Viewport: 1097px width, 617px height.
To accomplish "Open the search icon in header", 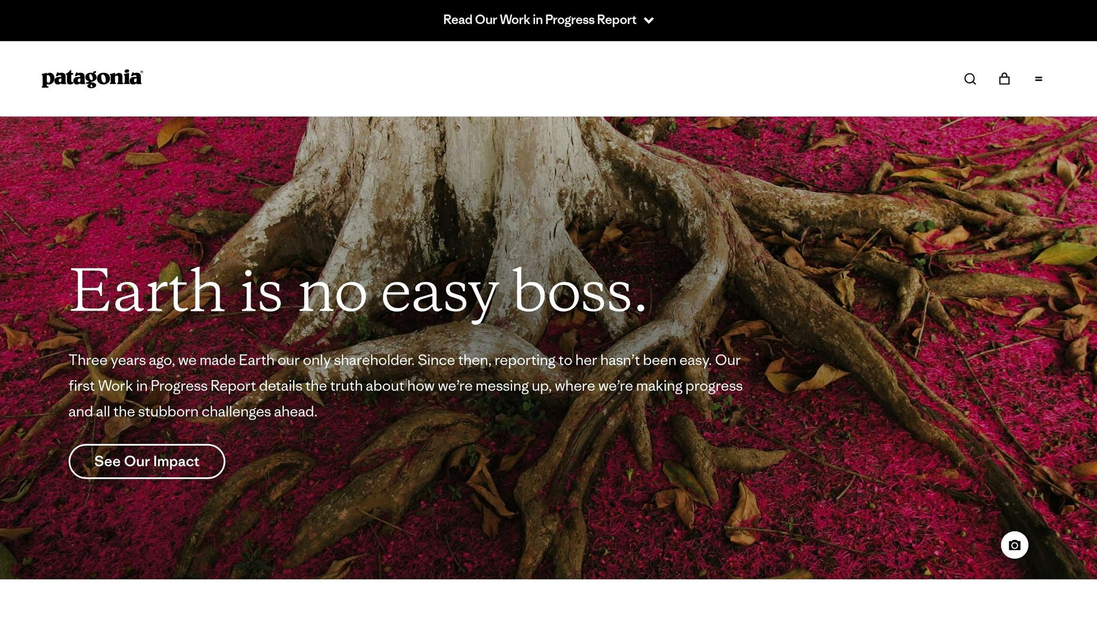I will pyautogui.click(x=970, y=79).
